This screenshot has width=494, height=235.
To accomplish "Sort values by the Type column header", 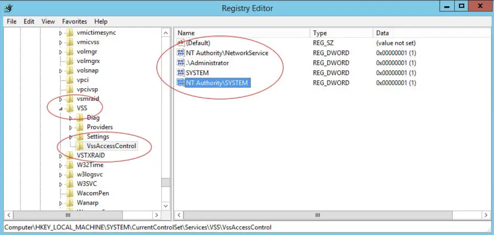I will [341, 33].
